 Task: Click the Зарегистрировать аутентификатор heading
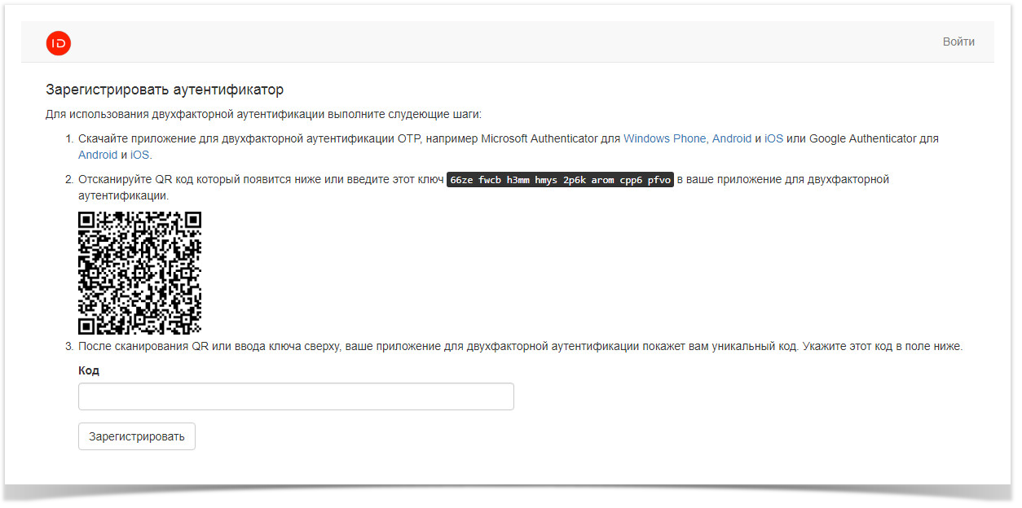click(165, 90)
